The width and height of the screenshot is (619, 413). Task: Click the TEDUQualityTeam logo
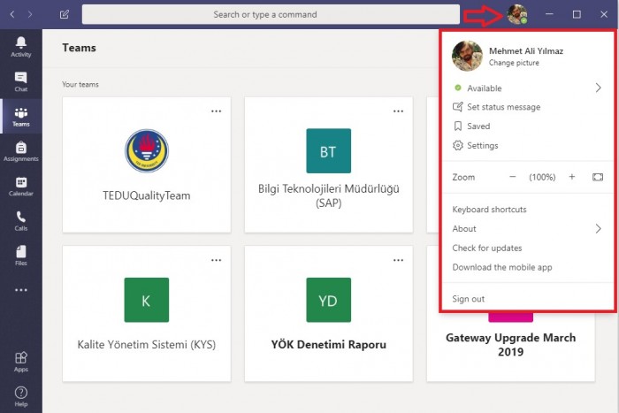147,151
